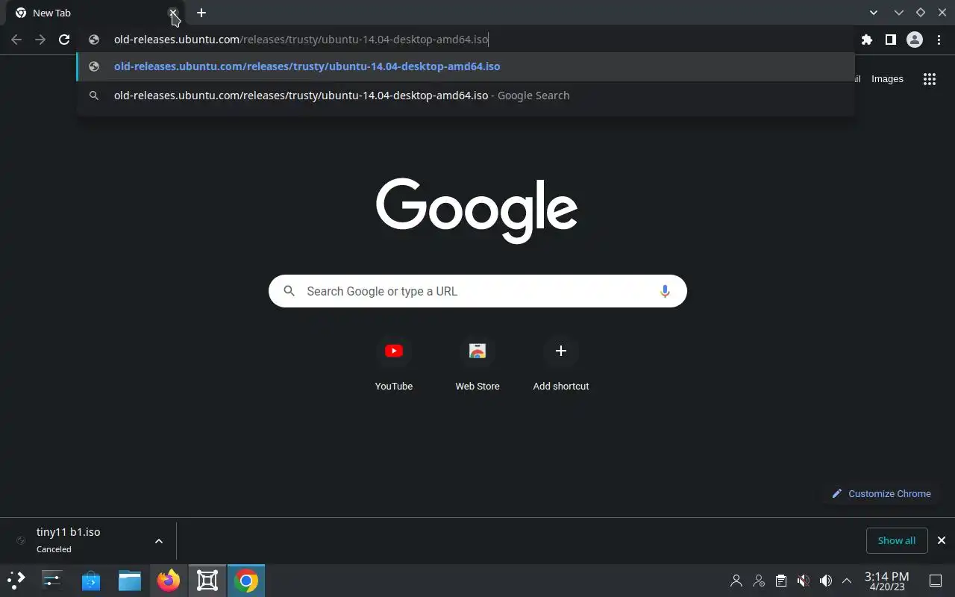The image size is (955, 597).
Task: Expand tiny11 b1.iso download options
Action: pyautogui.click(x=159, y=541)
